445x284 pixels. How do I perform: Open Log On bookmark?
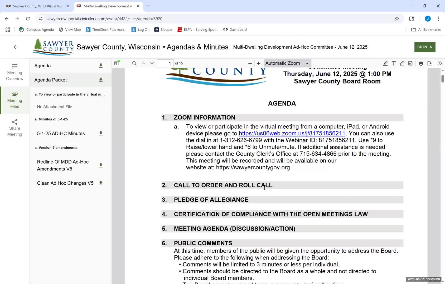pos(141,30)
